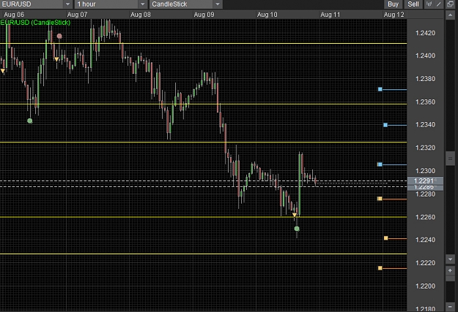Screen dimensions: 458x312
Task: Click the 1.2380 price axis label
Action: pos(425,79)
